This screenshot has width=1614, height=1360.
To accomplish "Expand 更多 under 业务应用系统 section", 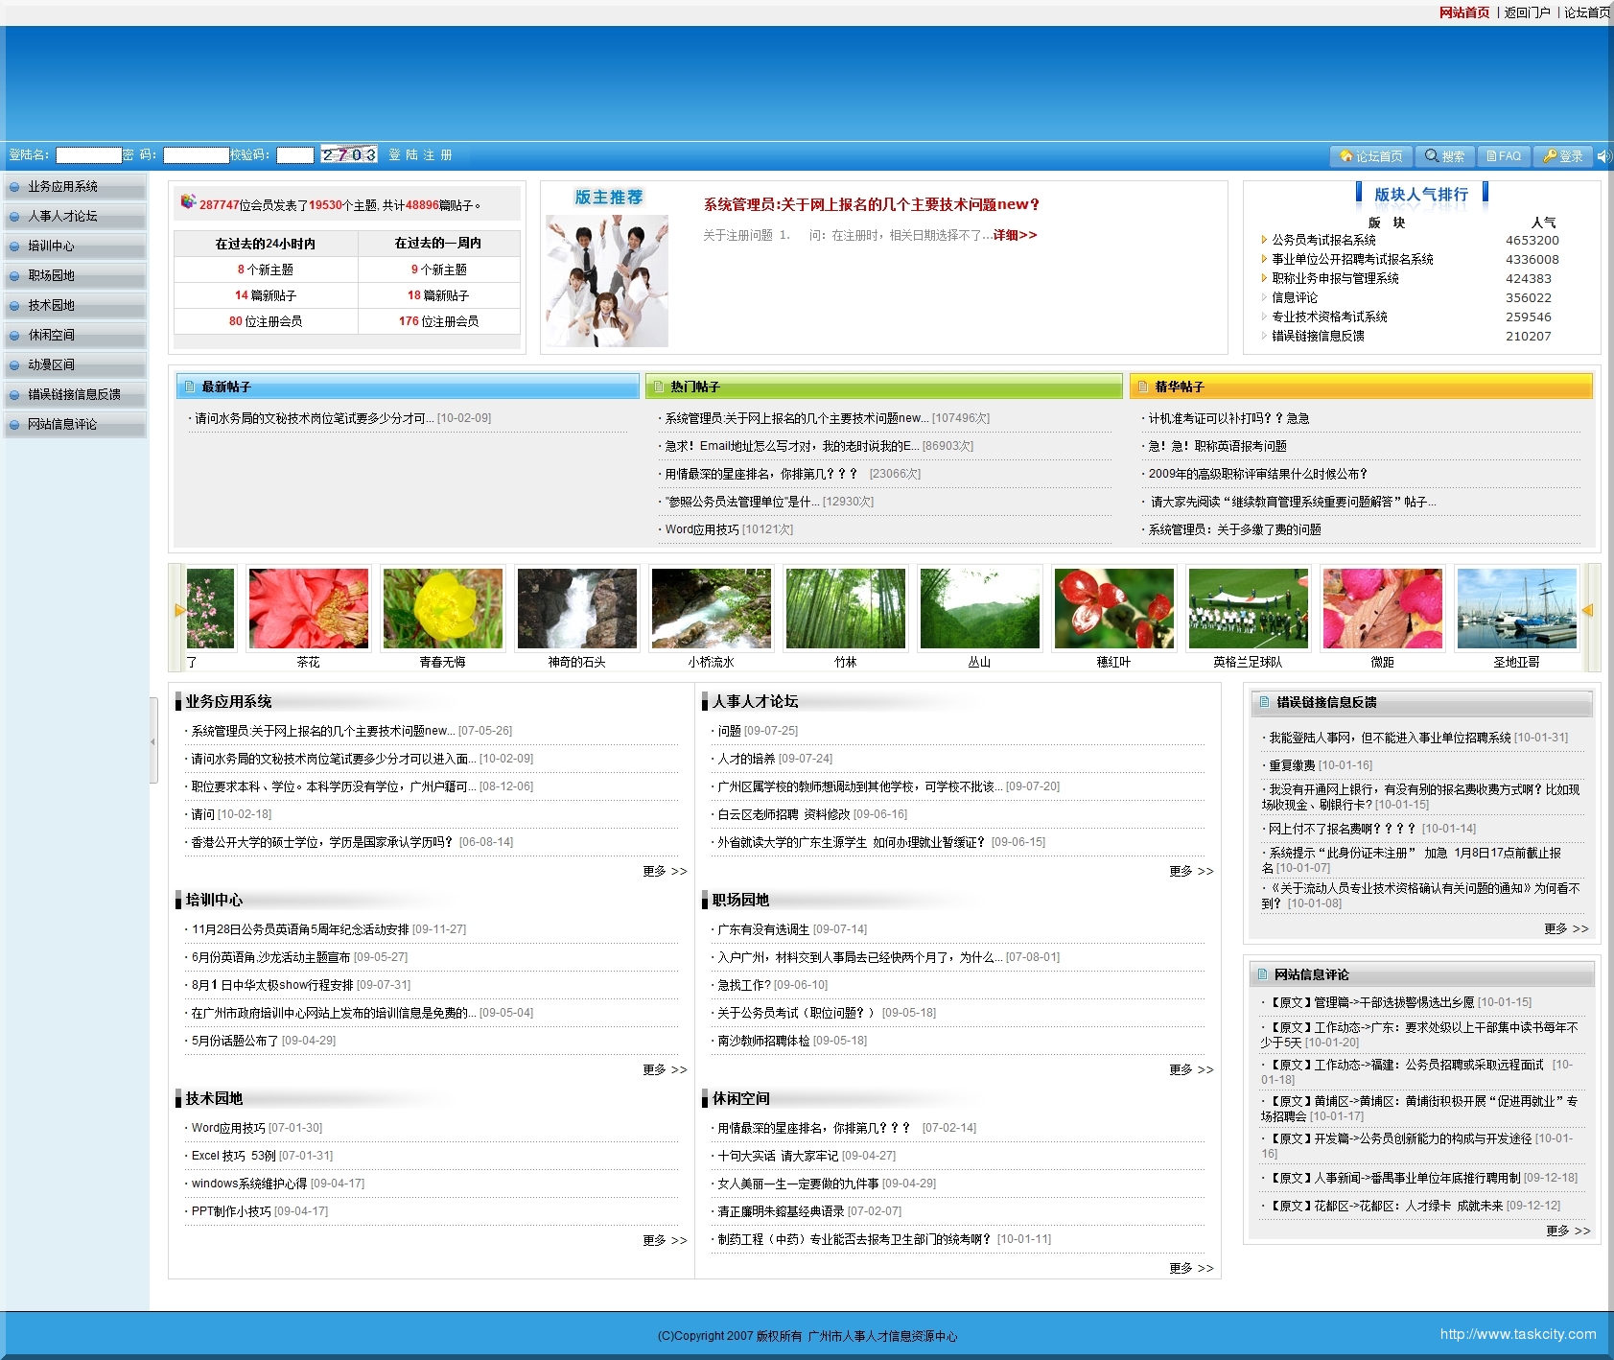I will click(x=665, y=871).
